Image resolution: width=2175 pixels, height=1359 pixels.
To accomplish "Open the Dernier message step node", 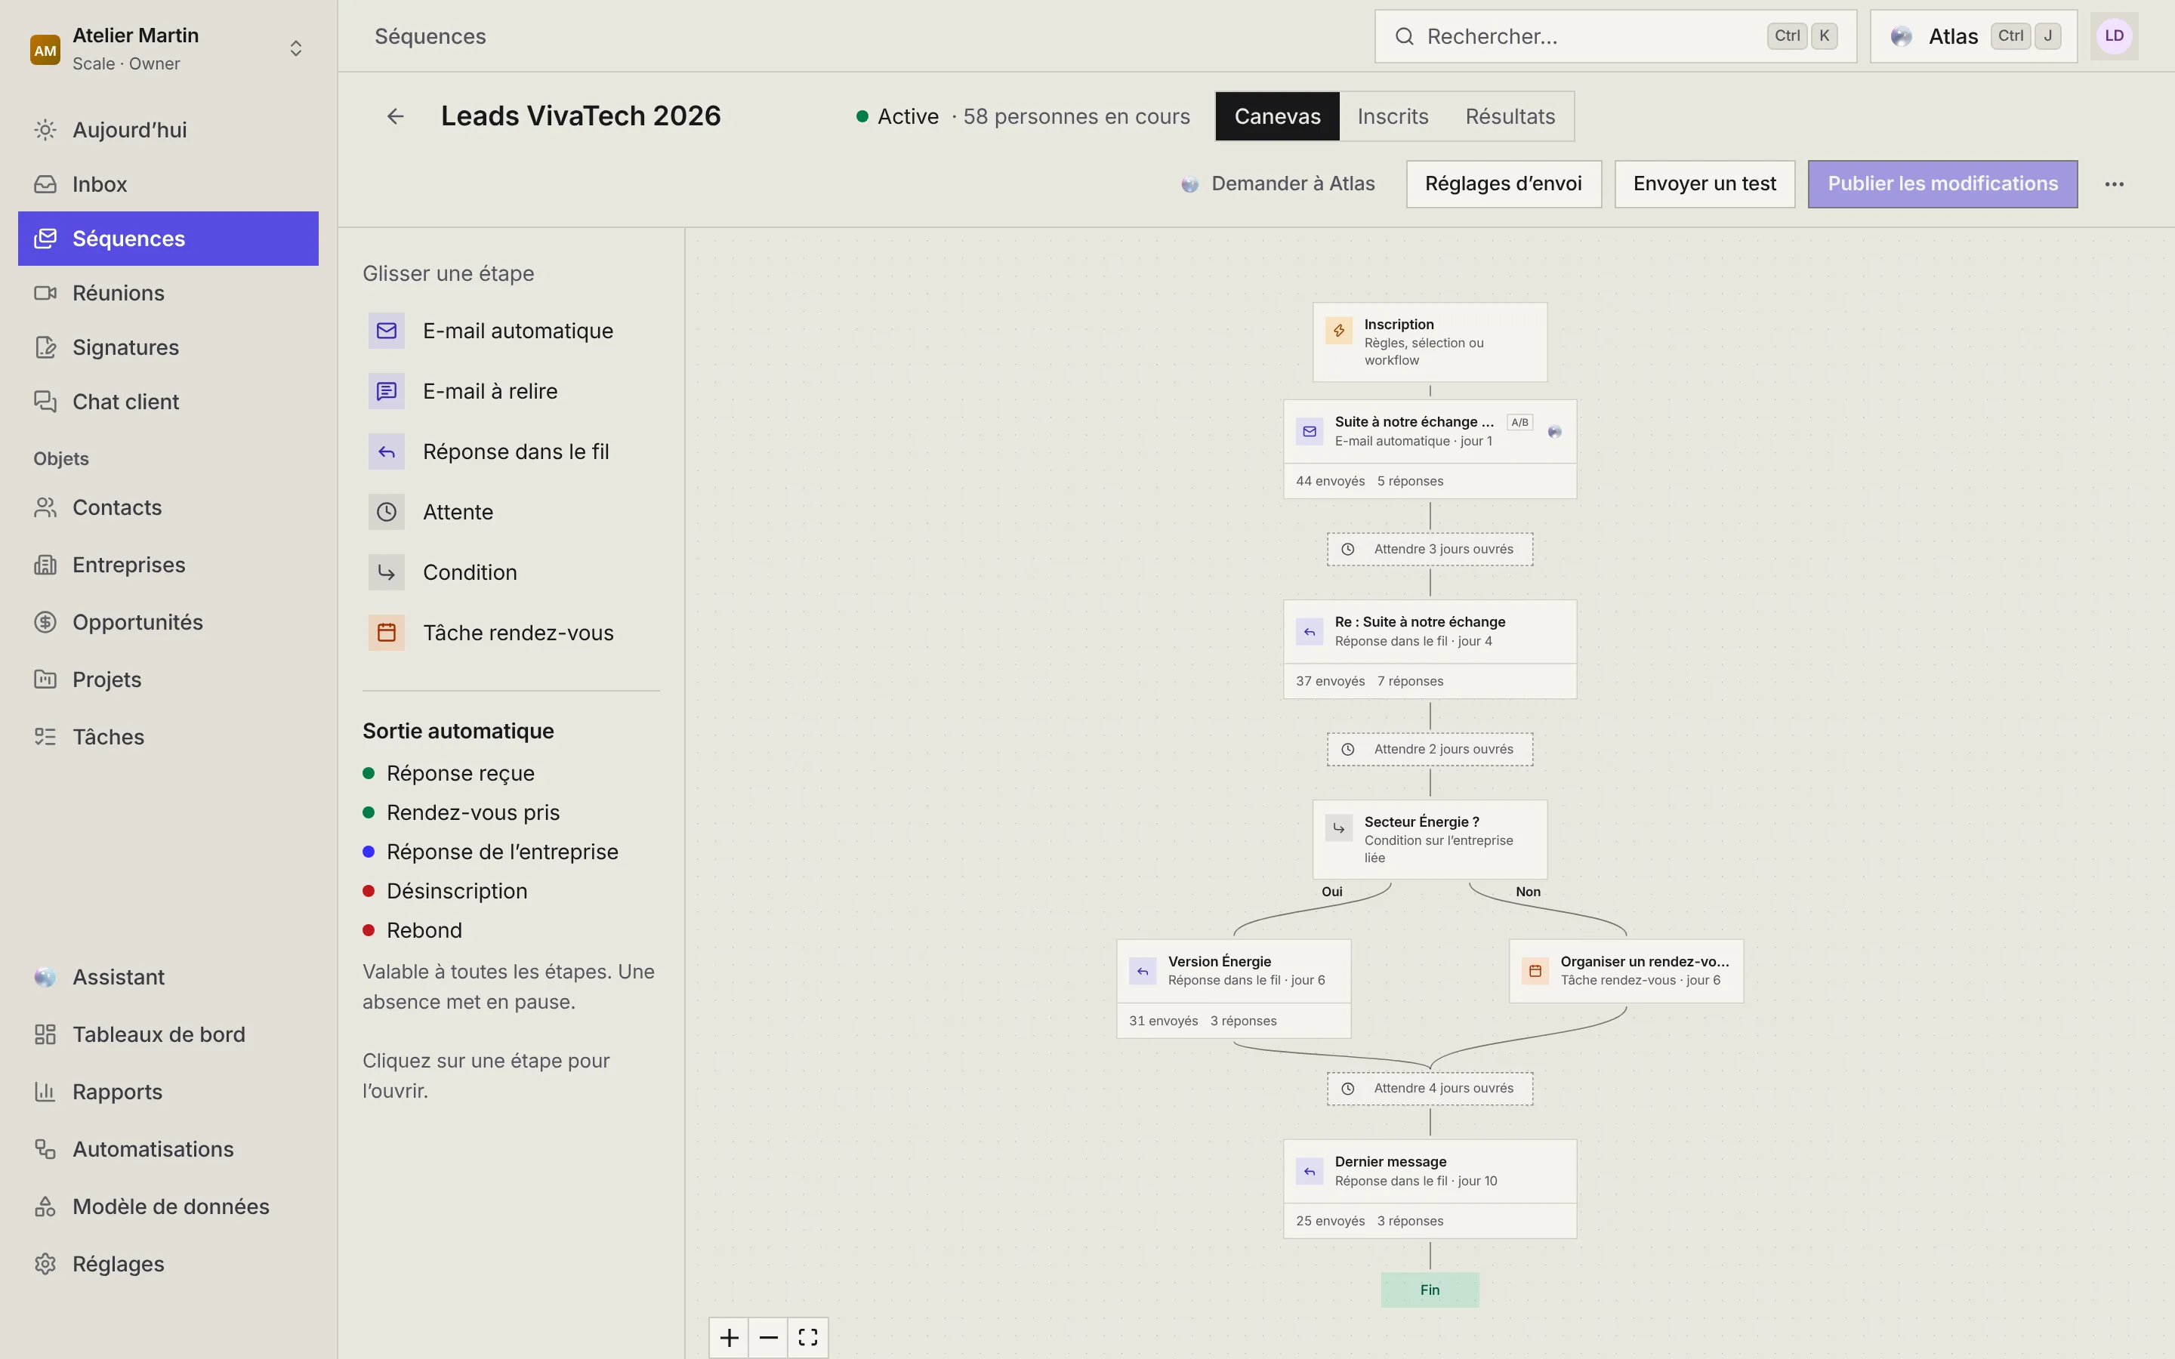I will (1430, 1188).
